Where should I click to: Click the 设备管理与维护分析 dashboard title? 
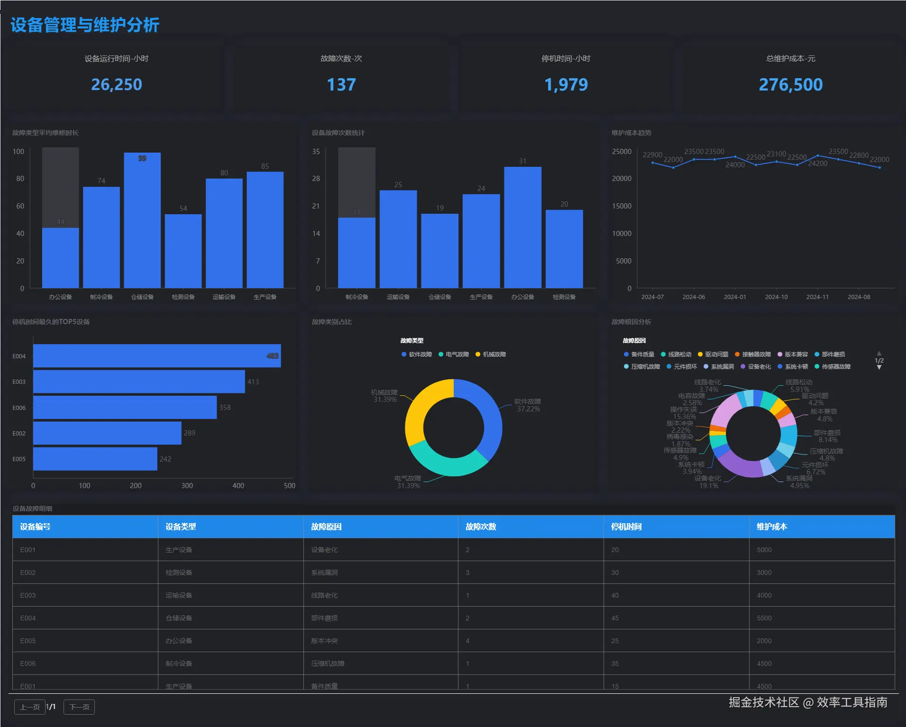tap(85, 25)
